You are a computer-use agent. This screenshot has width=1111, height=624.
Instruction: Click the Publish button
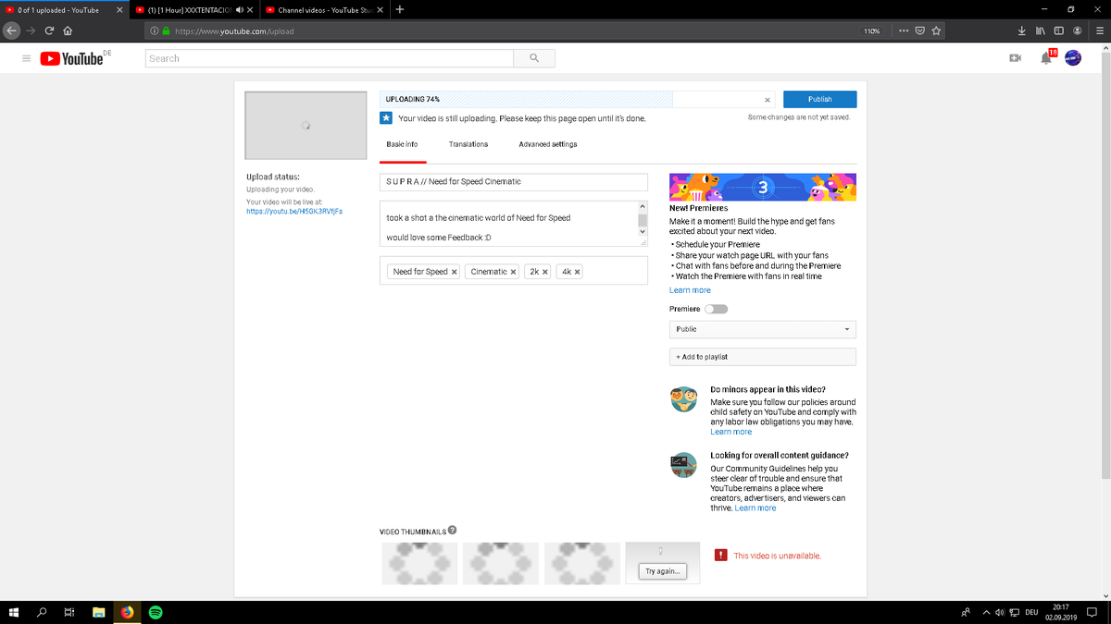(x=819, y=99)
